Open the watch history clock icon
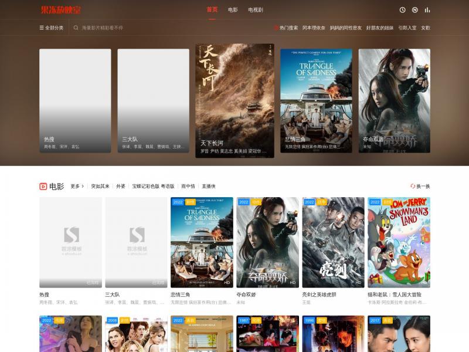The image size is (469, 352). click(x=402, y=10)
